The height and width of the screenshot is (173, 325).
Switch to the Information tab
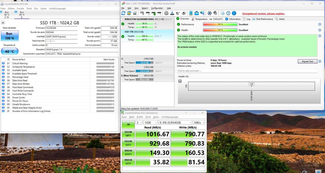click(x=233, y=19)
